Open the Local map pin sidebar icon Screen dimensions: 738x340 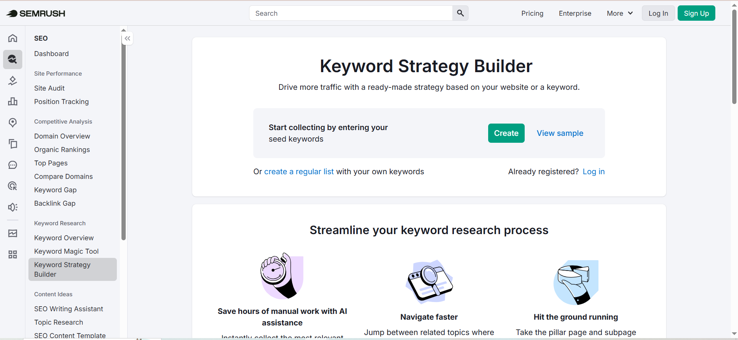(x=13, y=122)
